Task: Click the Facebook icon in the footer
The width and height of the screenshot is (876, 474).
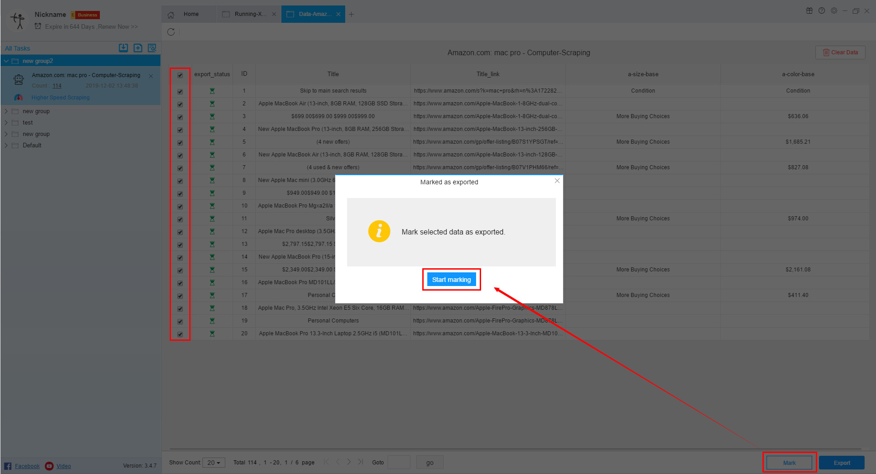Action: point(8,466)
